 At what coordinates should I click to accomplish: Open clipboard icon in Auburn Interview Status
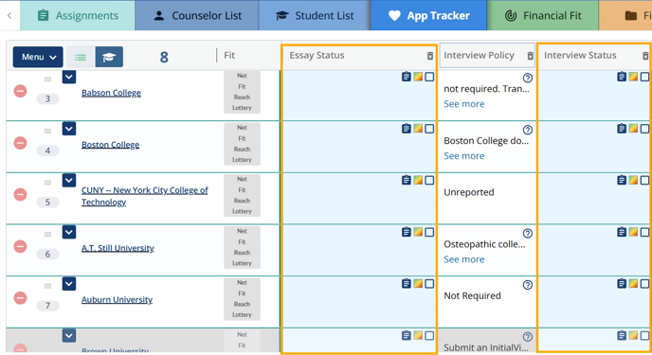coord(622,284)
